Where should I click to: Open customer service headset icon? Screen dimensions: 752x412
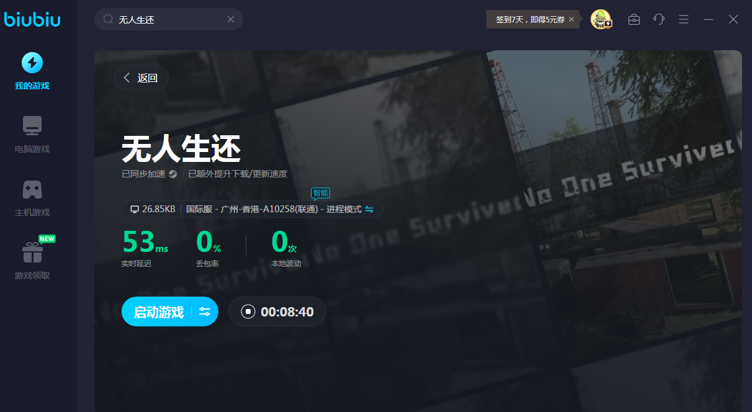pos(659,19)
